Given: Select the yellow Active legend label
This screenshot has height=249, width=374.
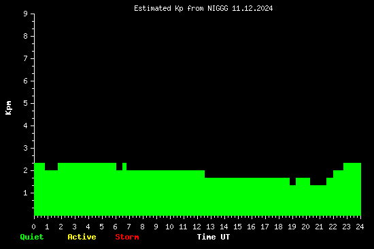Looking at the screenshot, I should (82, 237).
